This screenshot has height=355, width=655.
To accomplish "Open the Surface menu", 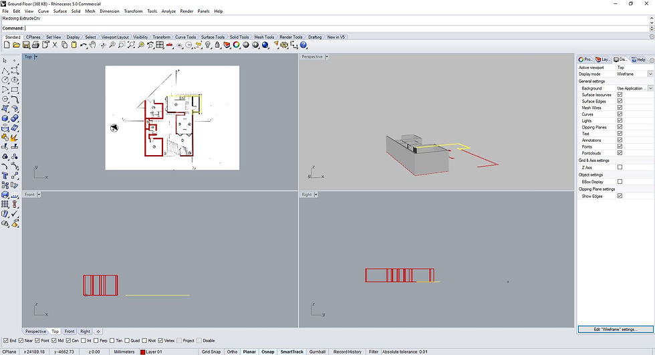I will pos(59,11).
